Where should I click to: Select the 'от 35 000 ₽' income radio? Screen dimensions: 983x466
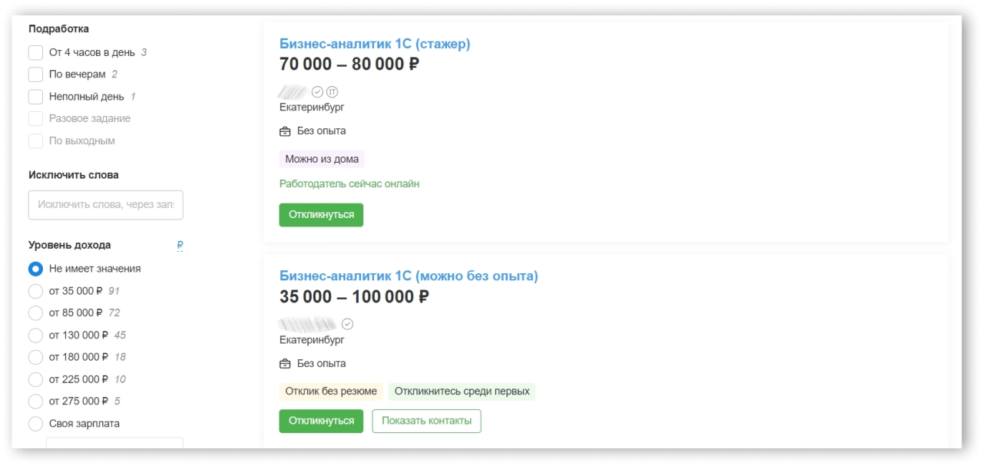tap(35, 291)
